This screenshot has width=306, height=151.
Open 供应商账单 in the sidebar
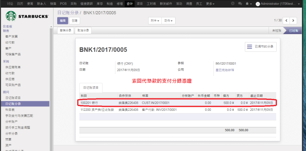pos(13,67)
